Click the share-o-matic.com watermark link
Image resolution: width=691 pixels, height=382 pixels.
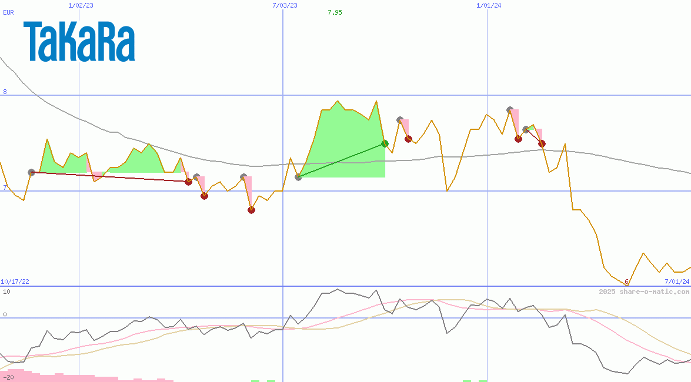pos(644,291)
